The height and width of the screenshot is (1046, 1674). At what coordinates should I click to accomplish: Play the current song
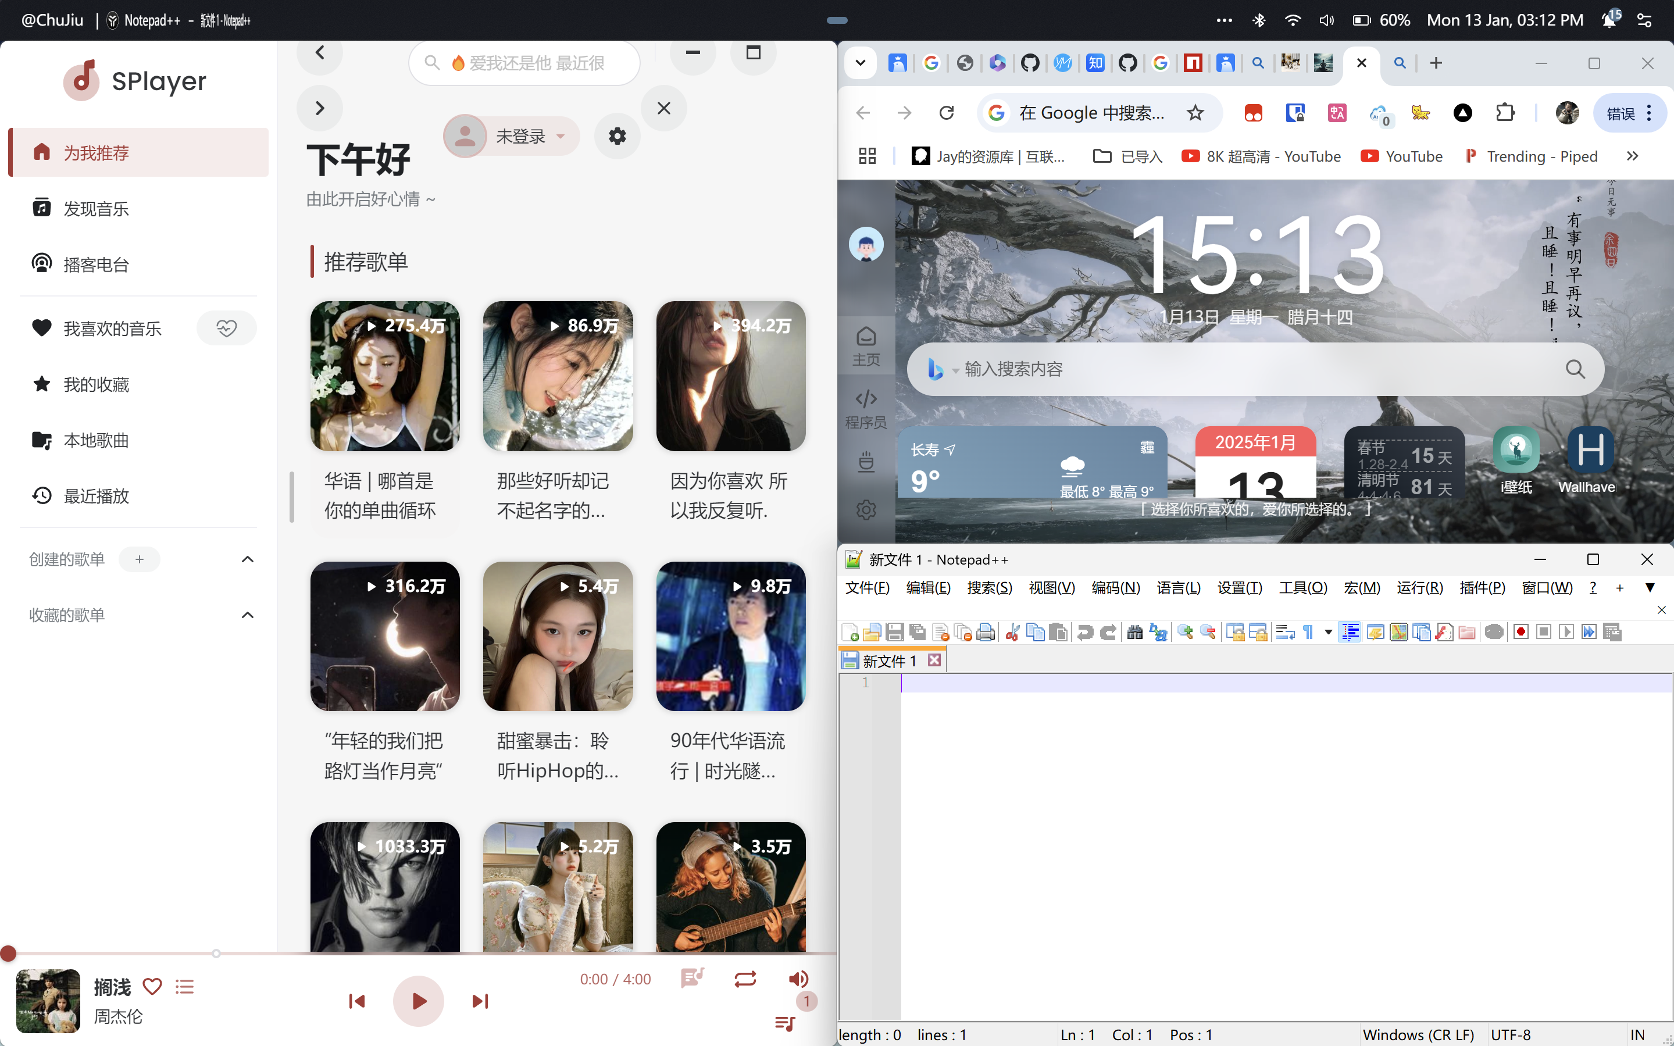[418, 1000]
